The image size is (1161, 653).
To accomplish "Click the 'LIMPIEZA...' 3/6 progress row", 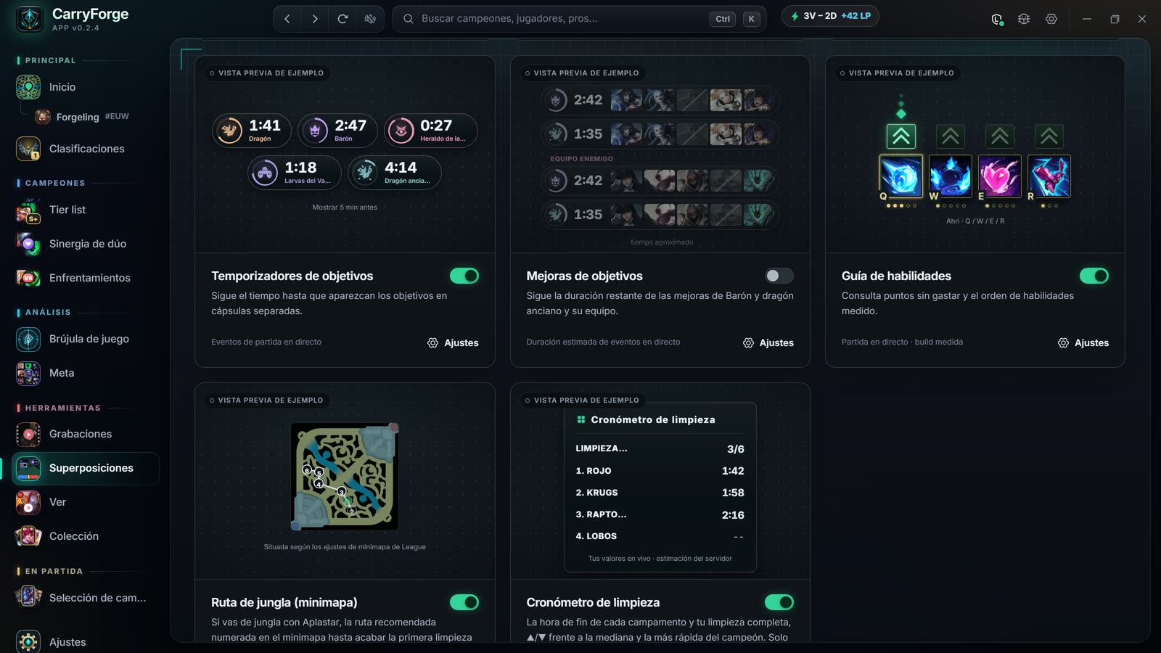I will (x=660, y=448).
